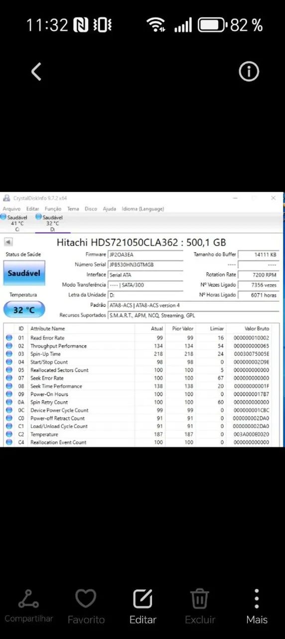Screen dimensions: 285x639
Task: Select raw value 000000010002 of Read Error Rate
Action: 251,338
